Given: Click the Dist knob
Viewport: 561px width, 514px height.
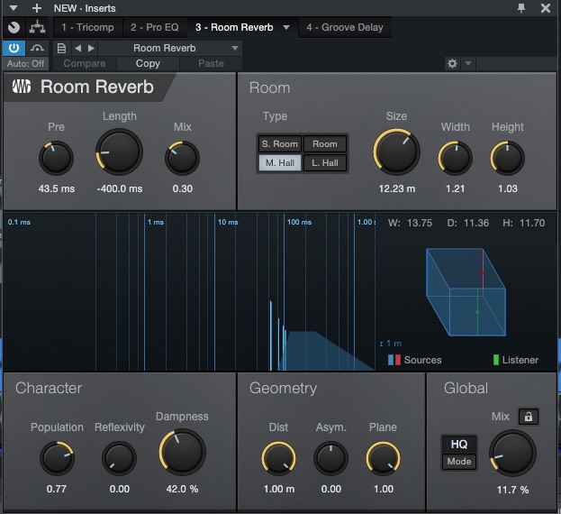Looking at the screenshot, I should 279,458.
